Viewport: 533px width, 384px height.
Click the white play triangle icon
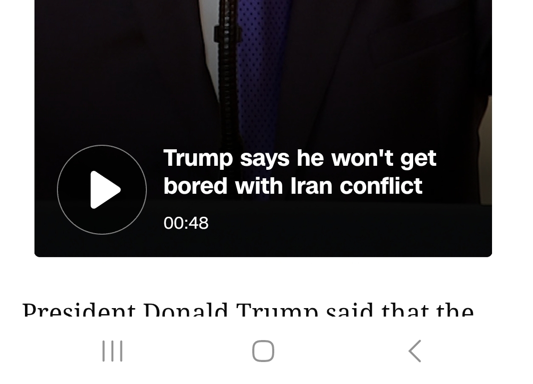tap(105, 190)
